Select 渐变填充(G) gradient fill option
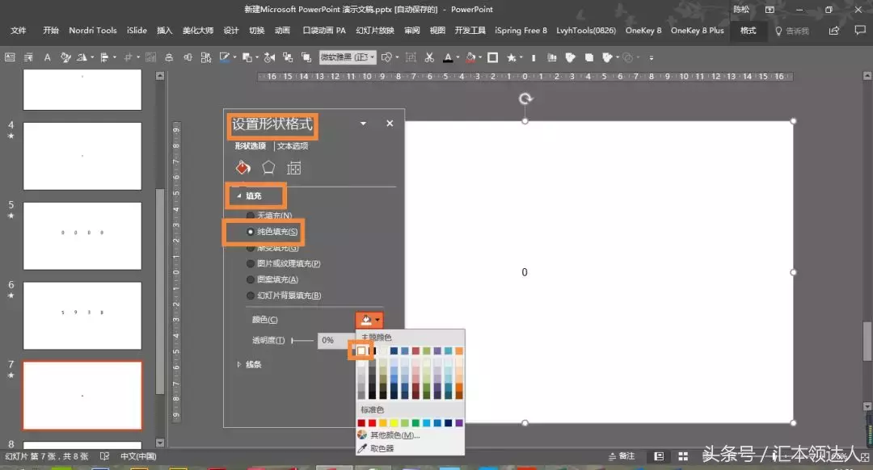Screen dimensions: 873x470 coord(272,247)
